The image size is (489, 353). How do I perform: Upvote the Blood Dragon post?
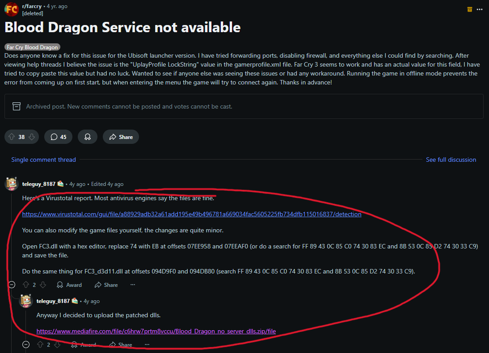tap(12, 137)
